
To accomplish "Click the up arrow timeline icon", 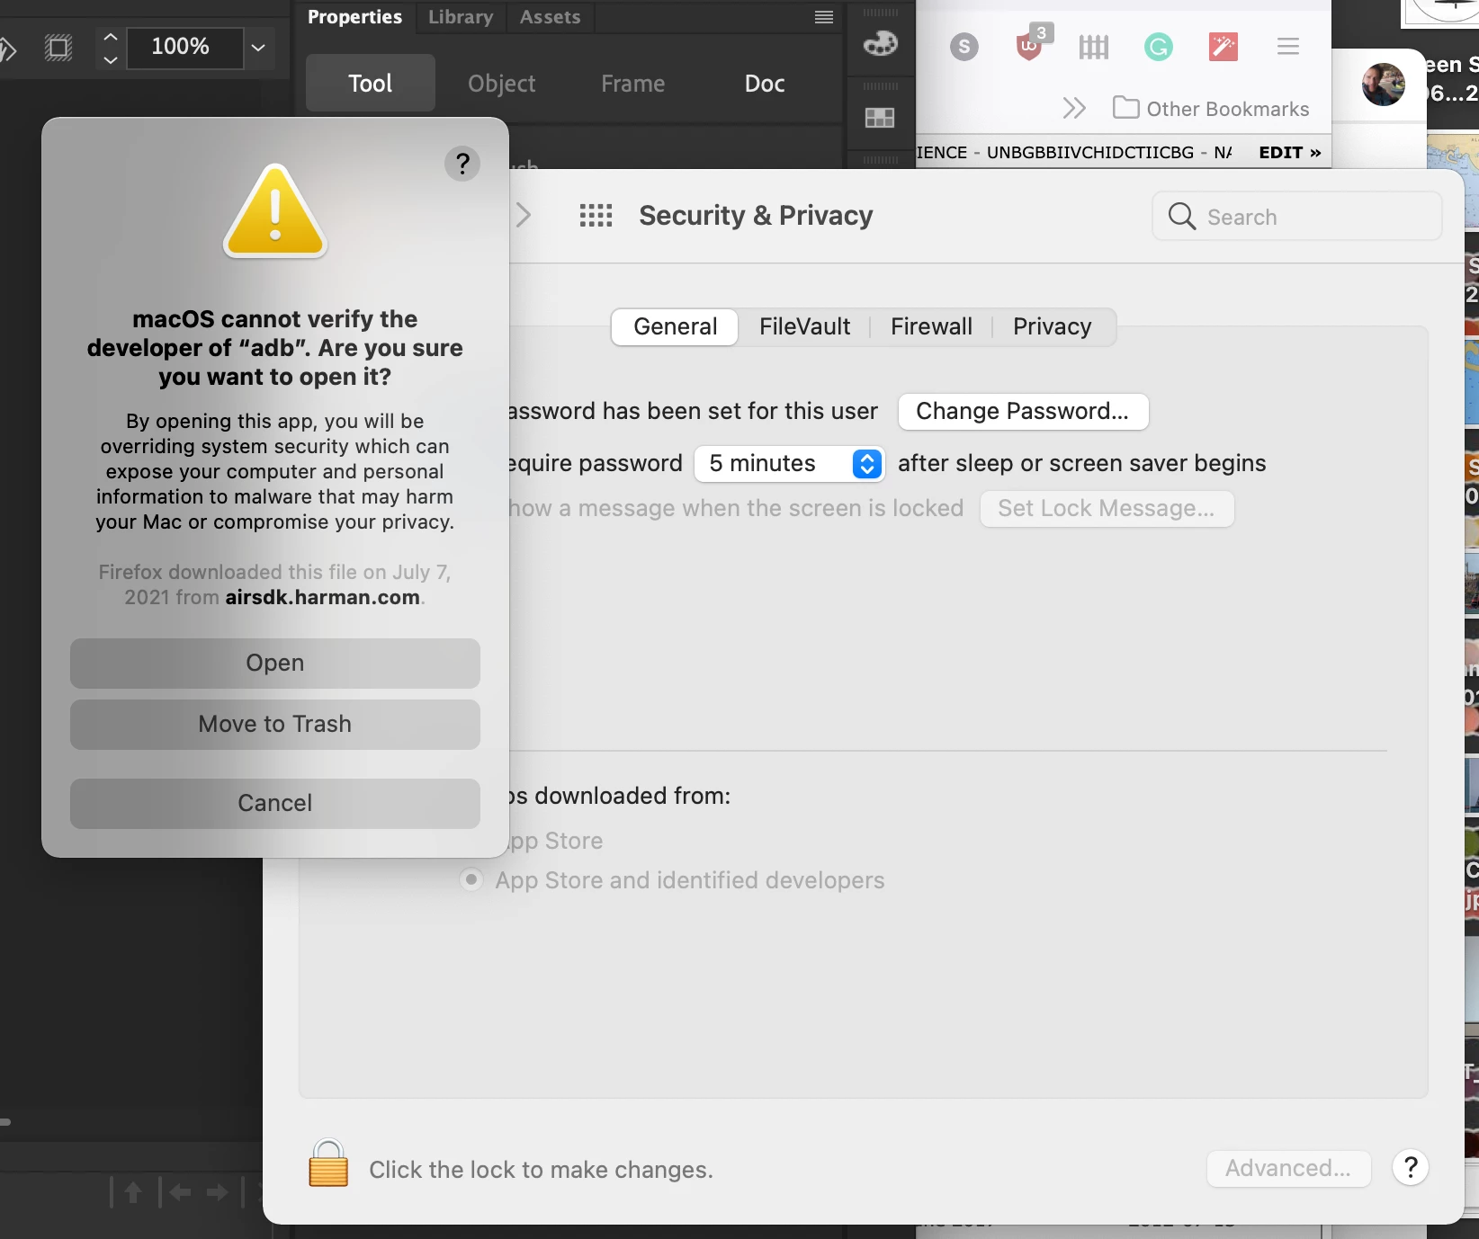I will tap(133, 1192).
